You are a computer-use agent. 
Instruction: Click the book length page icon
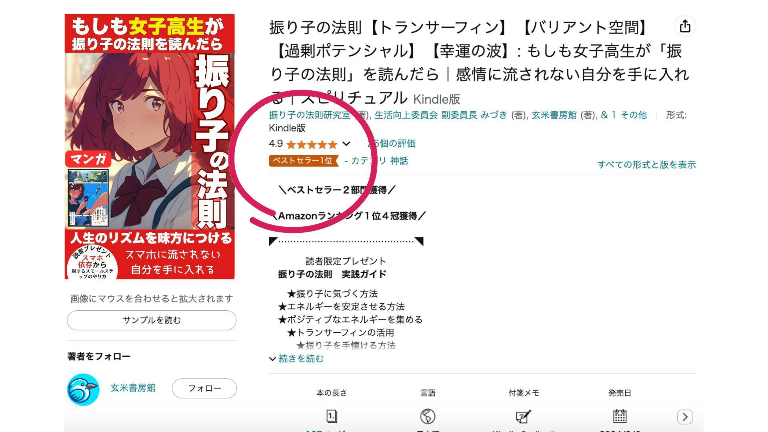click(x=332, y=416)
